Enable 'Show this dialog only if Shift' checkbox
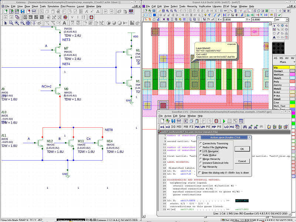Image resolution: width=296 pixels, height=222 pixels. coord(201,172)
